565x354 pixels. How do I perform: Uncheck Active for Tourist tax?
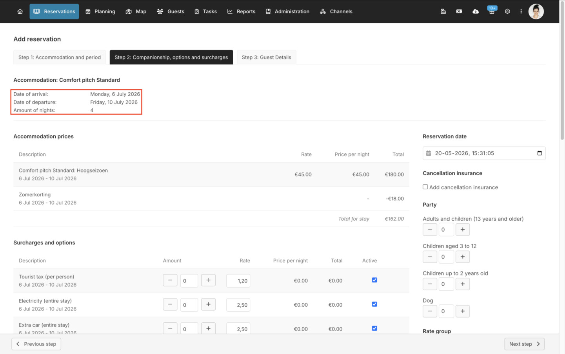point(374,280)
